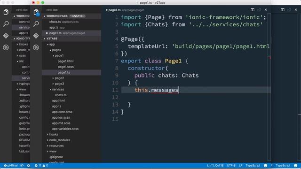The height and width of the screenshot is (169, 301).
Task: Open Explorer view in v2Tabs window
Action: [x=36, y=12]
